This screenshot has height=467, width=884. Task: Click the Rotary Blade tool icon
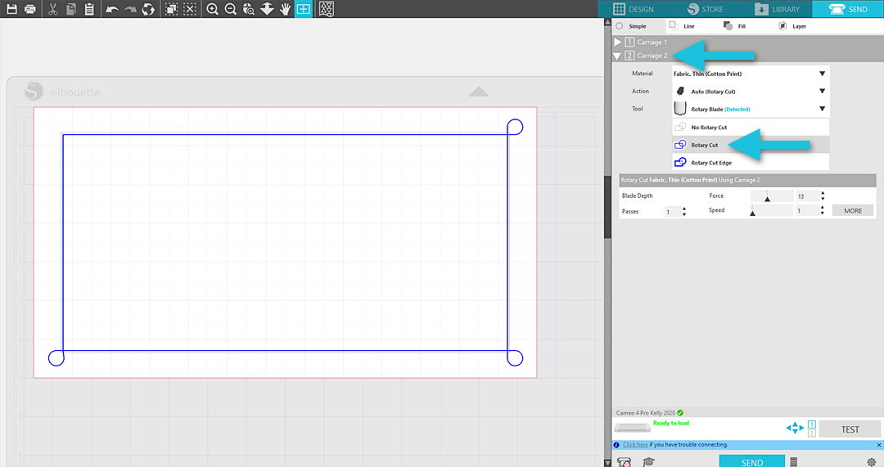pyautogui.click(x=680, y=109)
